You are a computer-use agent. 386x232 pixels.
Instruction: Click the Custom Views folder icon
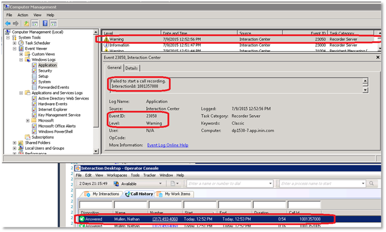[27, 54]
